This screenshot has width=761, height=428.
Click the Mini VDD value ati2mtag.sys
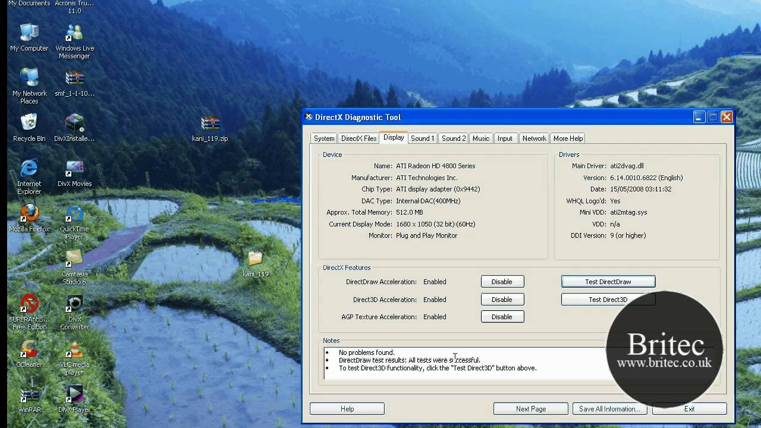pos(628,212)
